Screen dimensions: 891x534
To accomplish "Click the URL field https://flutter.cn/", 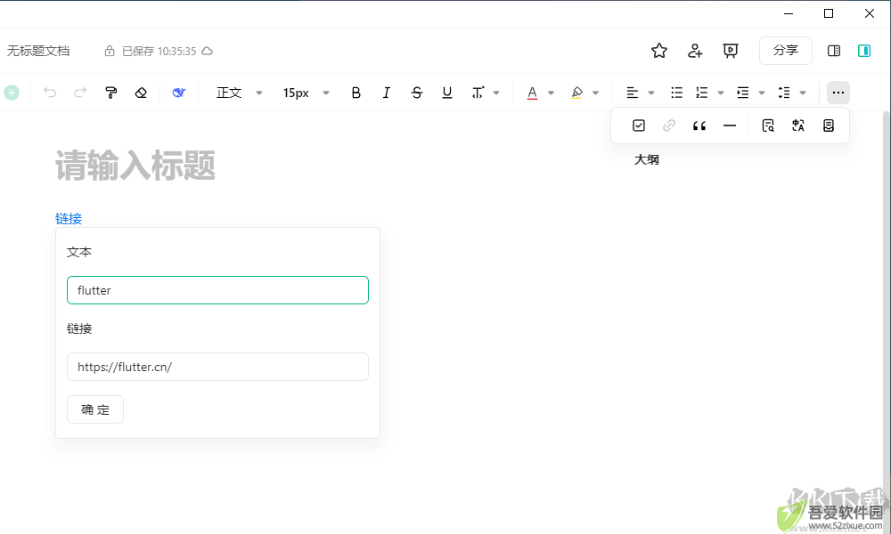I will point(217,367).
